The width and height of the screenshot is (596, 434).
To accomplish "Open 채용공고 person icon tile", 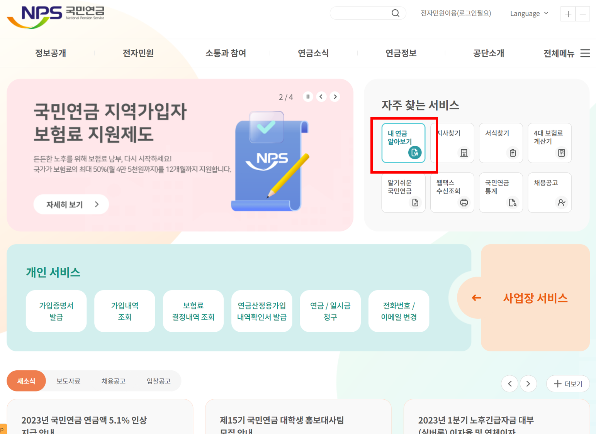I will pos(549,193).
